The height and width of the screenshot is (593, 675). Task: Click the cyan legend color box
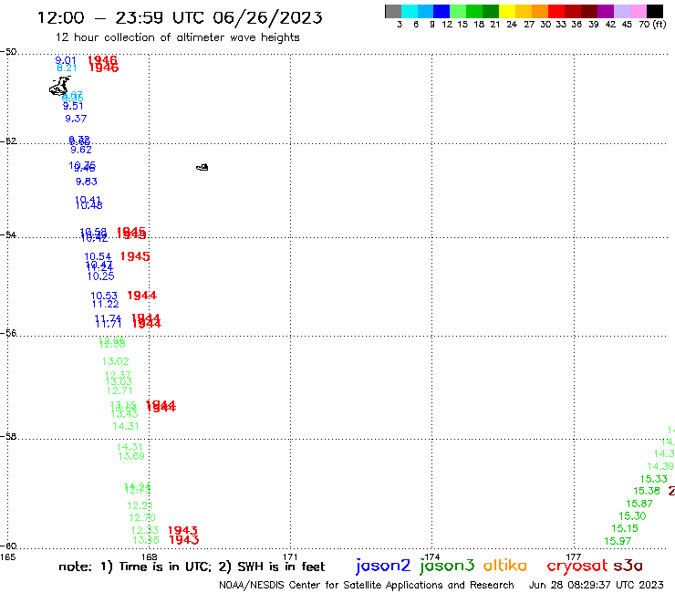click(410, 11)
